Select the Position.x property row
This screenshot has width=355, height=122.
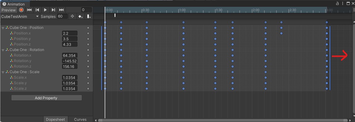[46, 33]
